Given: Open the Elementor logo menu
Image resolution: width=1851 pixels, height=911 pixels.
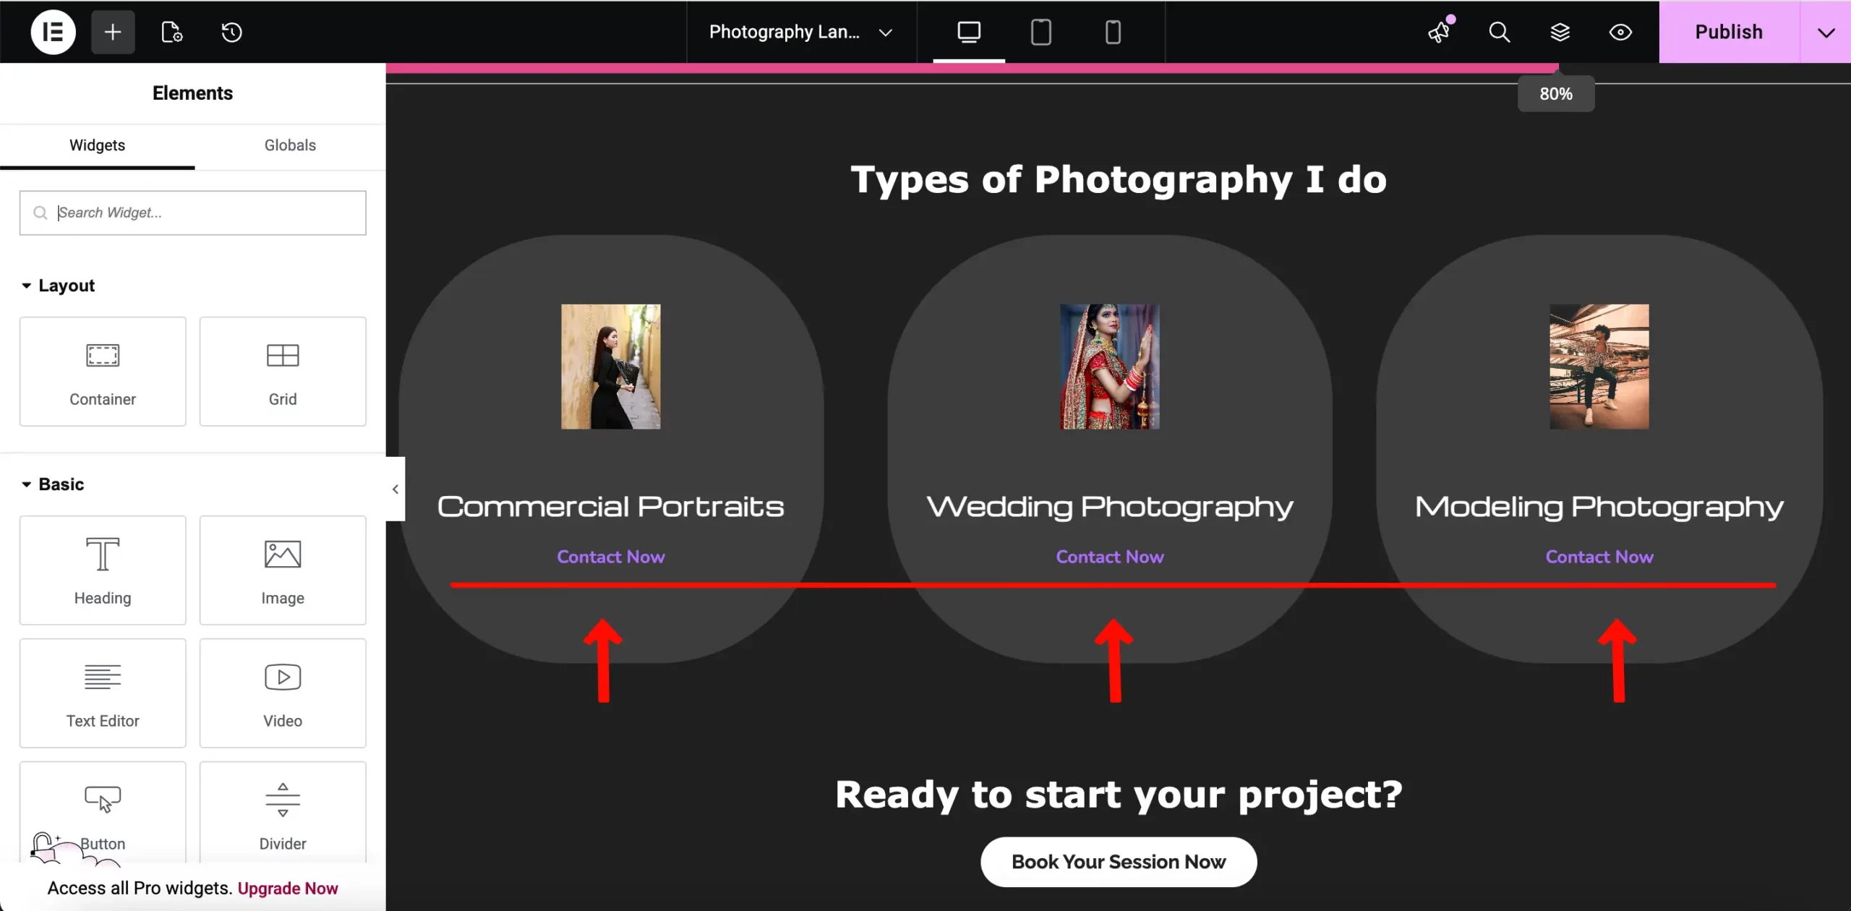Looking at the screenshot, I should click(x=53, y=32).
